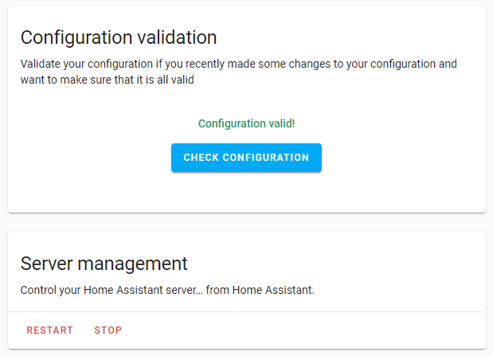This screenshot has width=493, height=356.
Task: Click the line starting with Validate your configuration
Action: [x=238, y=64]
